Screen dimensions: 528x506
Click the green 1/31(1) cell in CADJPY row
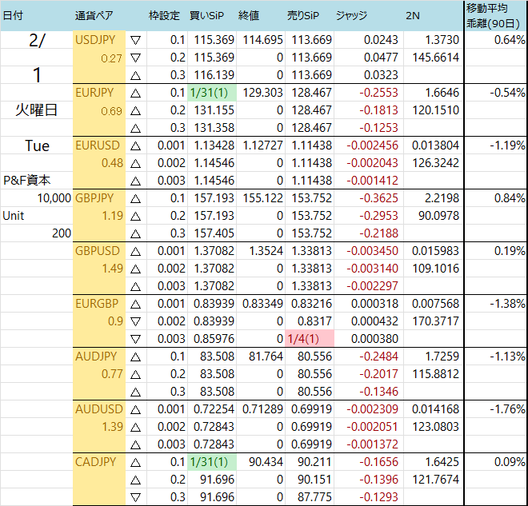tap(212, 462)
